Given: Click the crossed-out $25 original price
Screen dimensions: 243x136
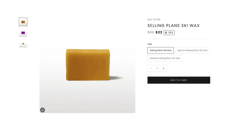Looking at the screenshot, I should tap(151, 32).
